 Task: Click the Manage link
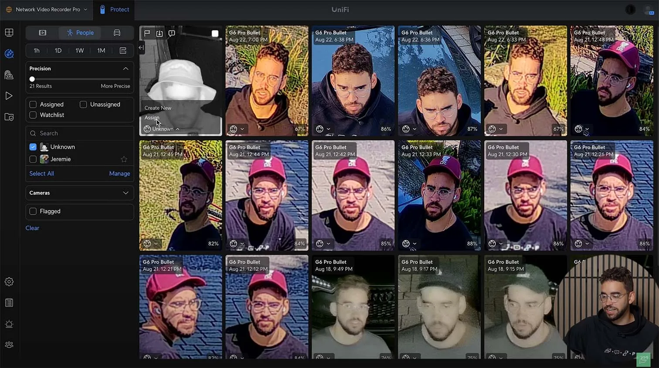[x=119, y=174]
